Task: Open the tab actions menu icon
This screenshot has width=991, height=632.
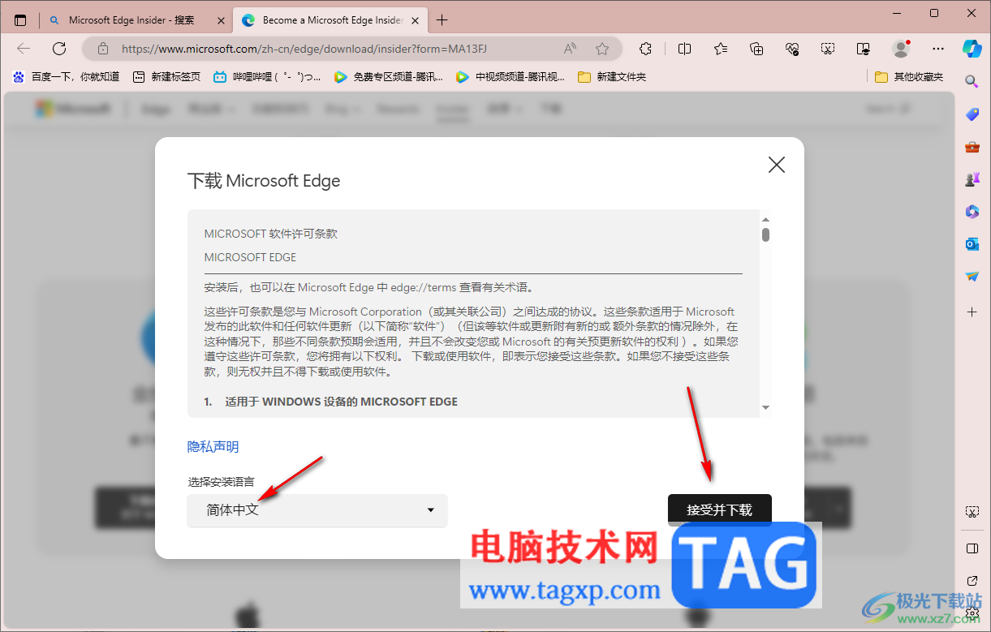Action: click(x=20, y=20)
